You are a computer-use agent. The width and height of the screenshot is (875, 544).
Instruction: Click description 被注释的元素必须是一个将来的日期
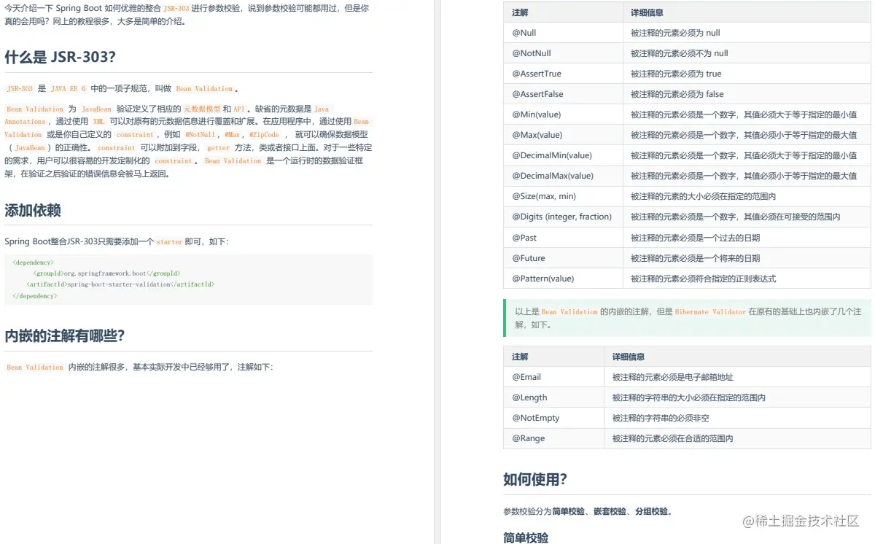click(x=696, y=258)
